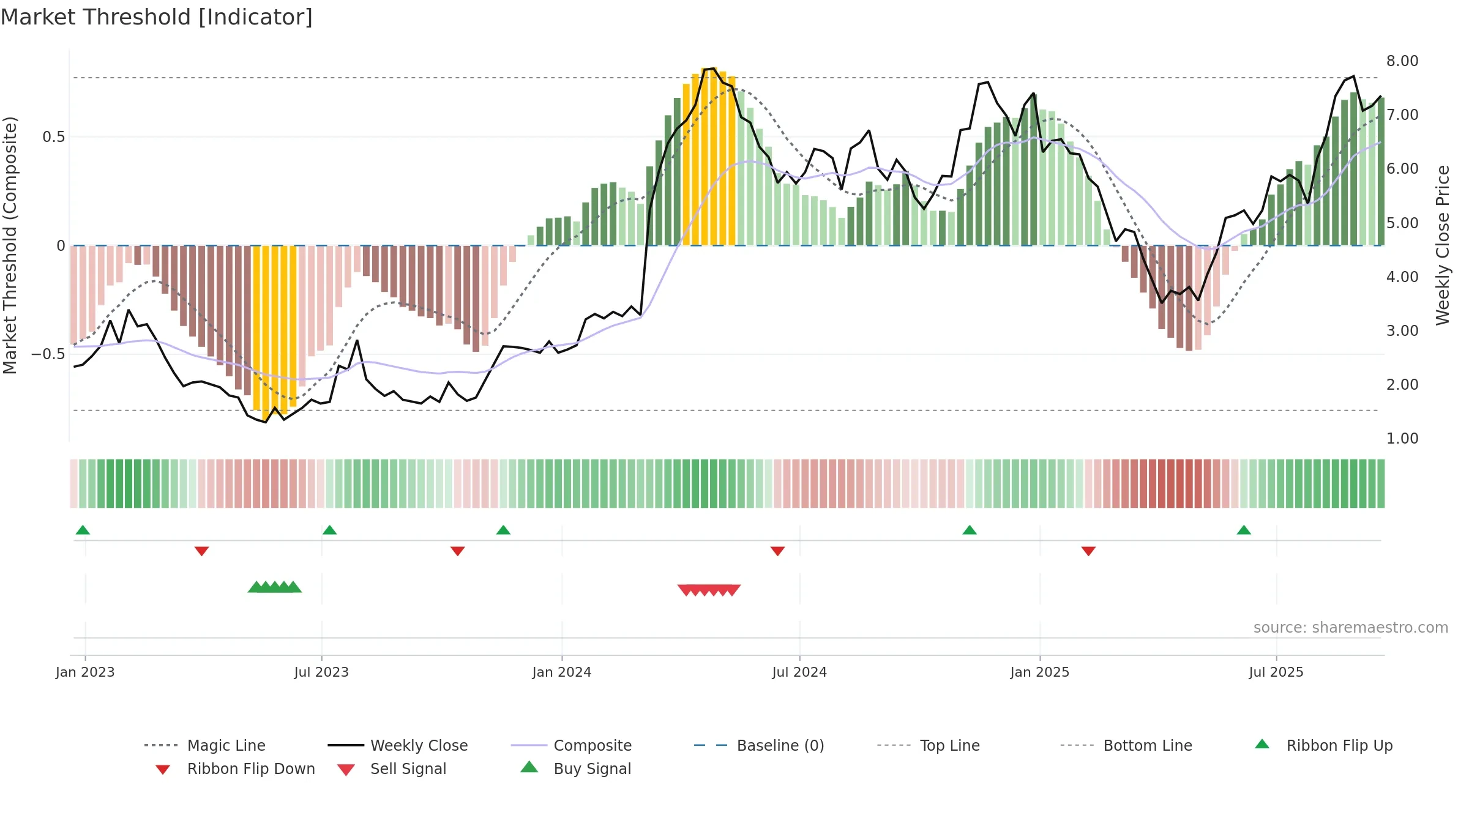This screenshot has height=826, width=1469.
Task: Click the Ribbon Flip Up marker near Nov 2024
Action: coord(970,530)
